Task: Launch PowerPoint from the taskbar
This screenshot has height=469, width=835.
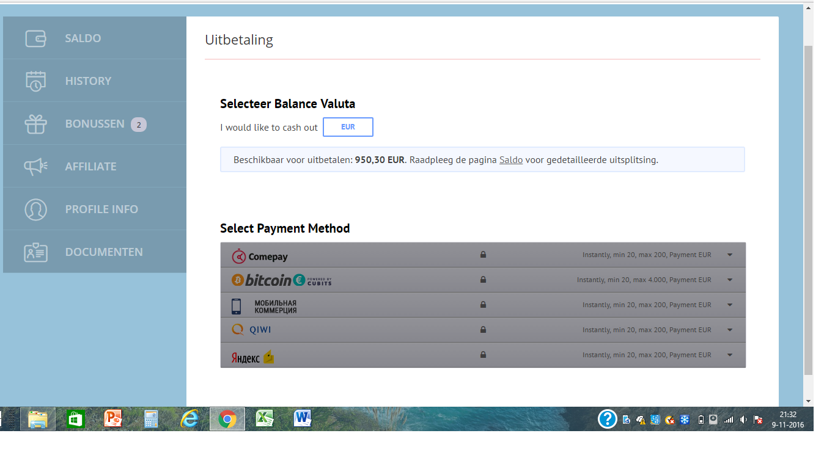Action: click(x=113, y=419)
